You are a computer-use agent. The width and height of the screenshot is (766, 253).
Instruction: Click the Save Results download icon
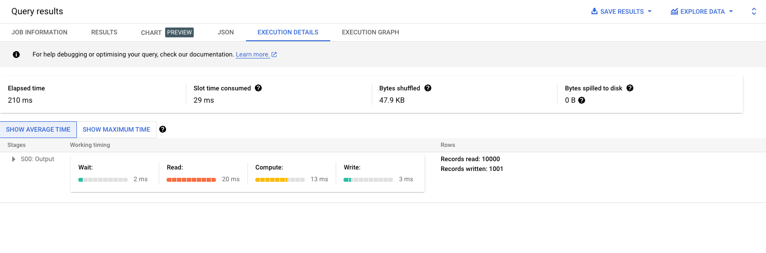(594, 11)
